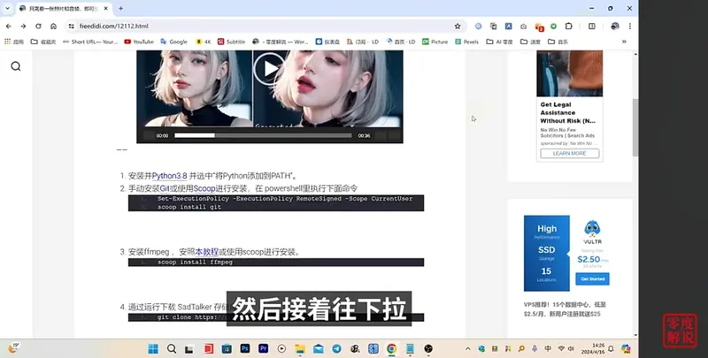
Task: Click the 'scoop install ffmpeg' code line
Action: click(195, 263)
